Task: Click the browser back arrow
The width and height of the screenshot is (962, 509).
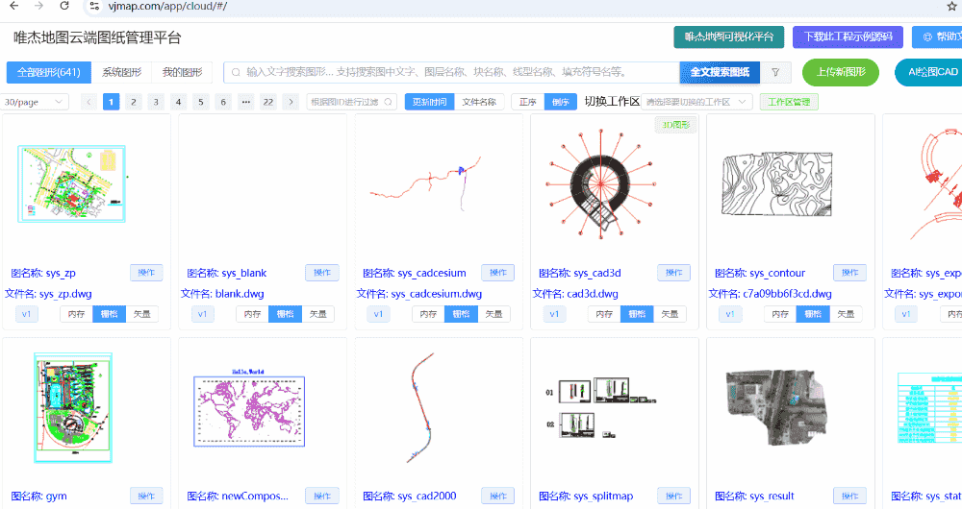Action: click(14, 6)
